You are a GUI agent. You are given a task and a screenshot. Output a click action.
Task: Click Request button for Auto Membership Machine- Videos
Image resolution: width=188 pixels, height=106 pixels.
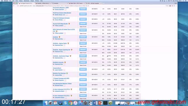click(x=83, y=85)
